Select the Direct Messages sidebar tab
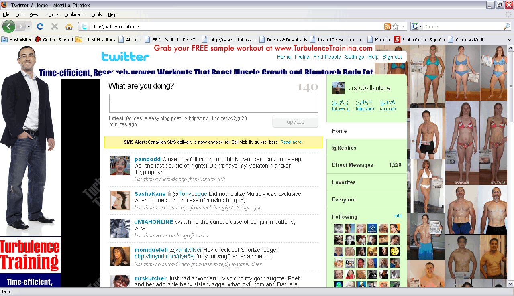The image size is (514, 296). coord(367,165)
